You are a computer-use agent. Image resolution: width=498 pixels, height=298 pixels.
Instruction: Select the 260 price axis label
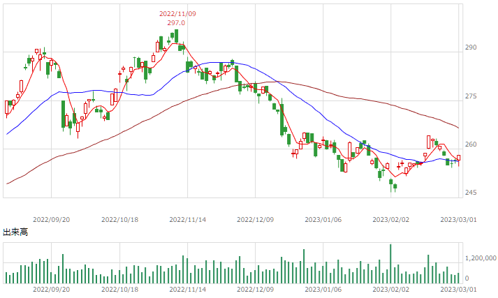click(x=471, y=144)
